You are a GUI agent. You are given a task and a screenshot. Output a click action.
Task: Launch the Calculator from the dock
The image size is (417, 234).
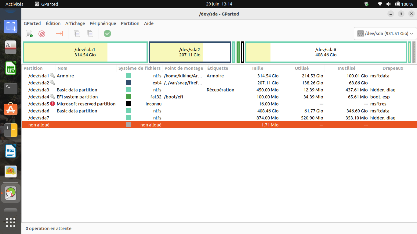(x=11, y=130)
